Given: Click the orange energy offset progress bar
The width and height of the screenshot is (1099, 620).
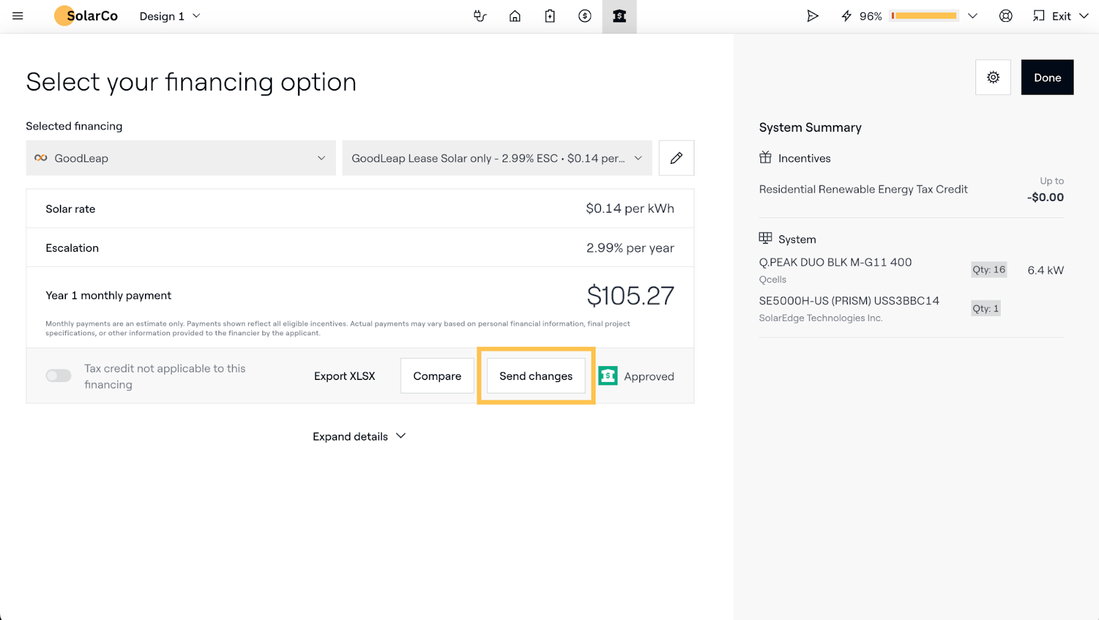Looking at the screenshot, I should click(924, 16).
